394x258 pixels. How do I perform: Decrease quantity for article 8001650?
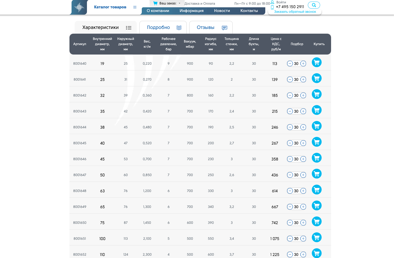point(290,223)
